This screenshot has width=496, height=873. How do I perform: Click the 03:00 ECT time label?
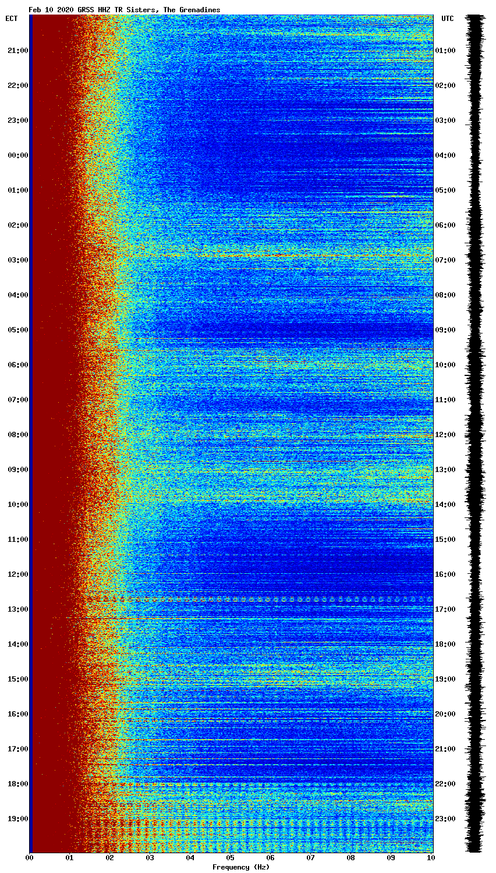click(x=17, y=260)
